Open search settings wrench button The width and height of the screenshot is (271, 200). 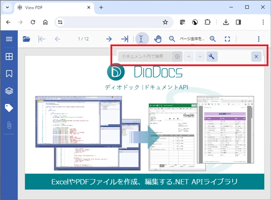tap(212, 57)
